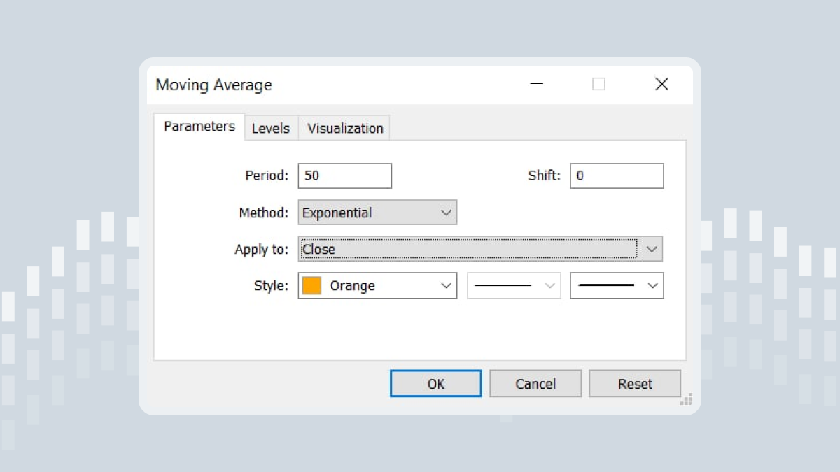Image resolution: width=840 pixels, height=472 pixels.
Task: Open the Apply to dropdown arrow
Action: (x=652, y=249)
